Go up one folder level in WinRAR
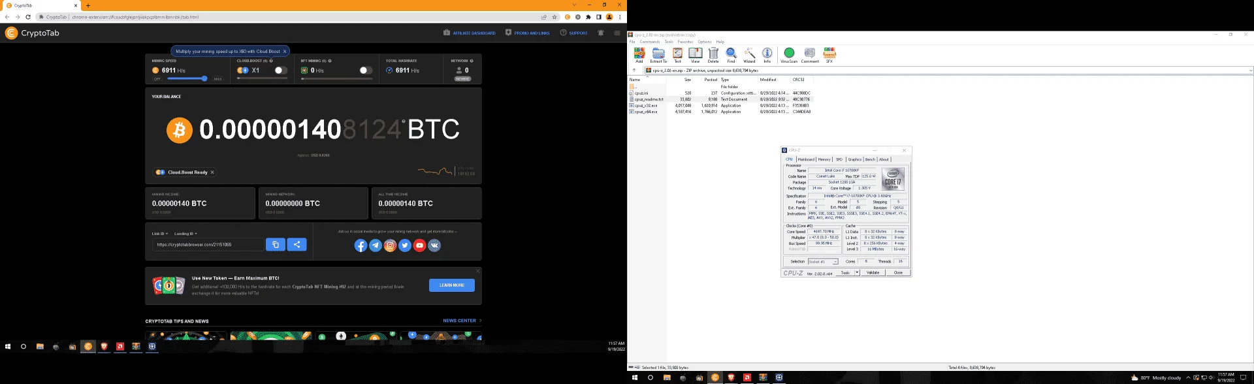The height and width of the screenshot is (384, 1254). pos(634,70)
